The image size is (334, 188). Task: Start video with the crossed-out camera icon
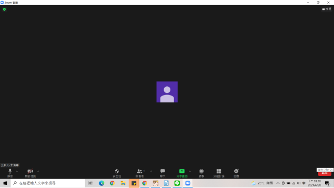pyautogui.click(x=30, y=173)
